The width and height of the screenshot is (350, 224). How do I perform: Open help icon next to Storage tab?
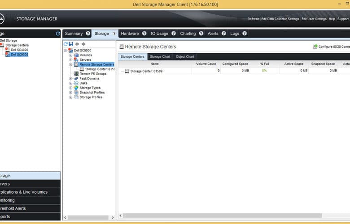(x=114, y=34)
